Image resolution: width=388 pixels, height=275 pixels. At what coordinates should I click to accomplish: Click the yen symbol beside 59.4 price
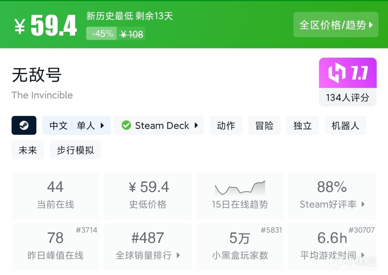click(20, 26)
